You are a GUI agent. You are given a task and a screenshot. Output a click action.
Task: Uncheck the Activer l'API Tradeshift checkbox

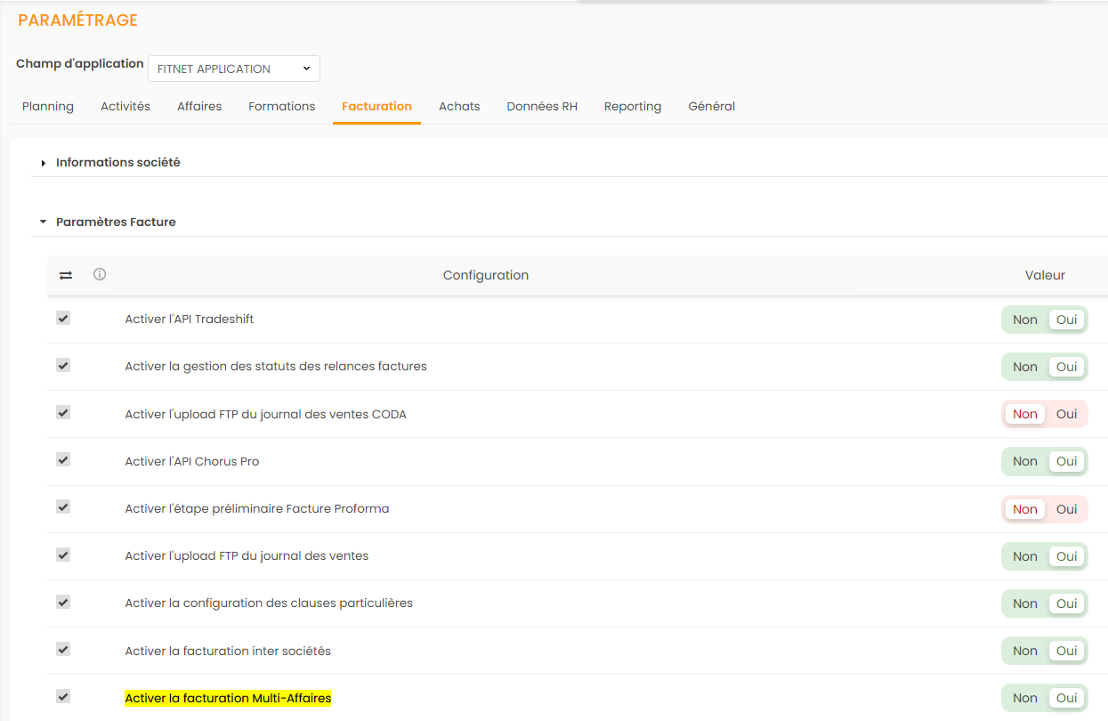(63, 318)
